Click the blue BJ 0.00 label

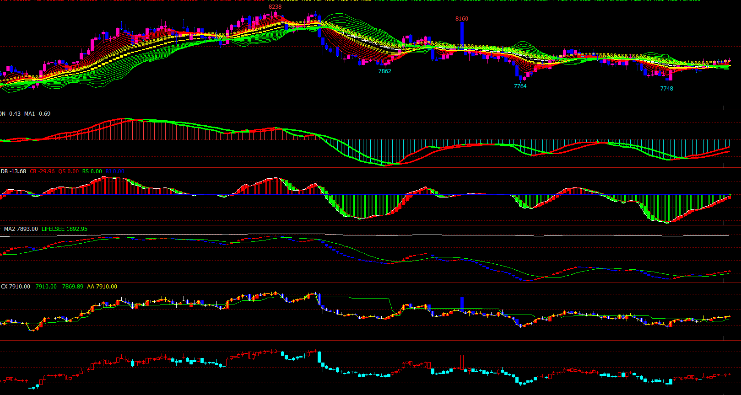115,171
